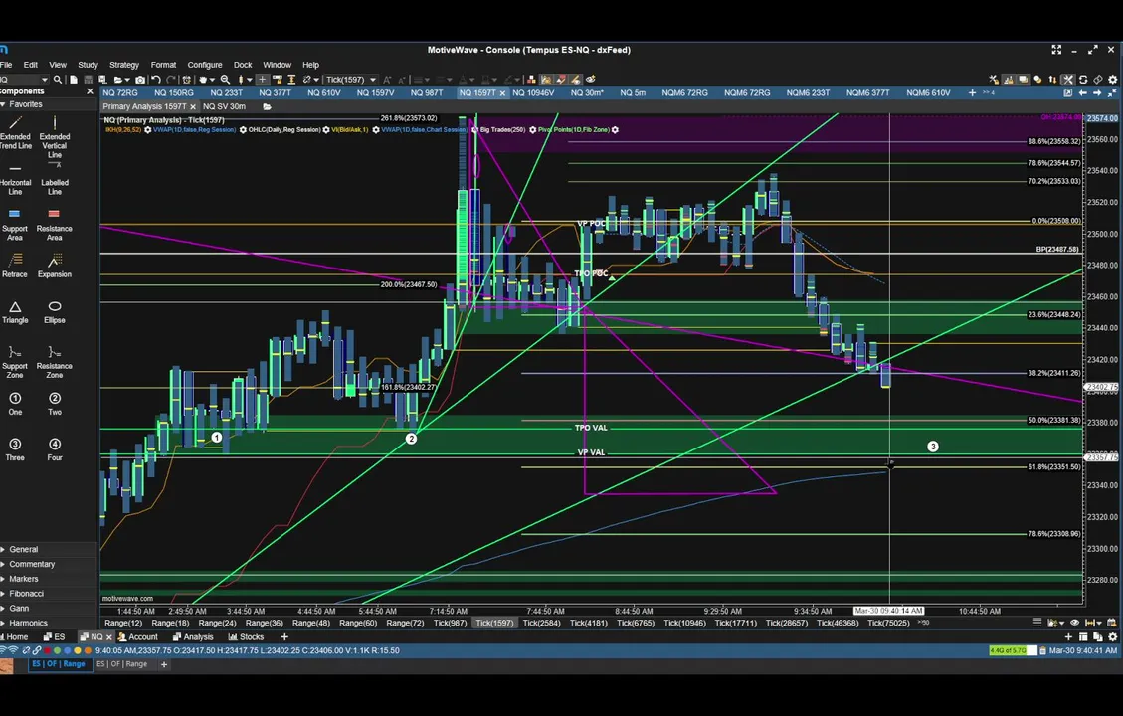Click the zoom magnifier tool icon
This screenshot has height=716, width=1123.
[225, 80]
